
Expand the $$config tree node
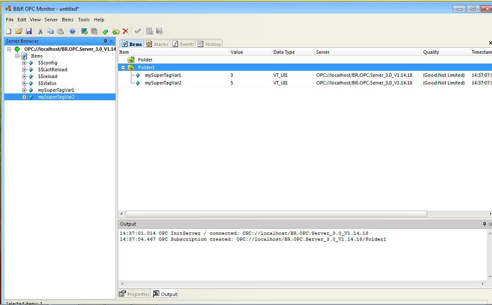coord(24,63)
